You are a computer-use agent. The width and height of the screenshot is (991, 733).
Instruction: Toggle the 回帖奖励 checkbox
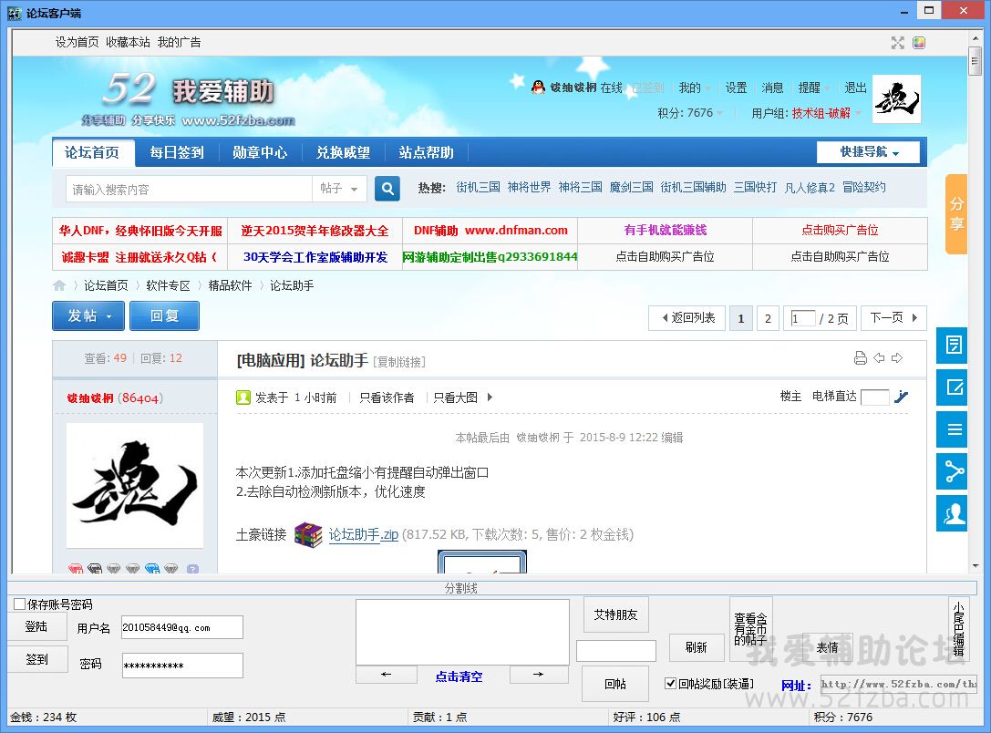pos(671,684)
